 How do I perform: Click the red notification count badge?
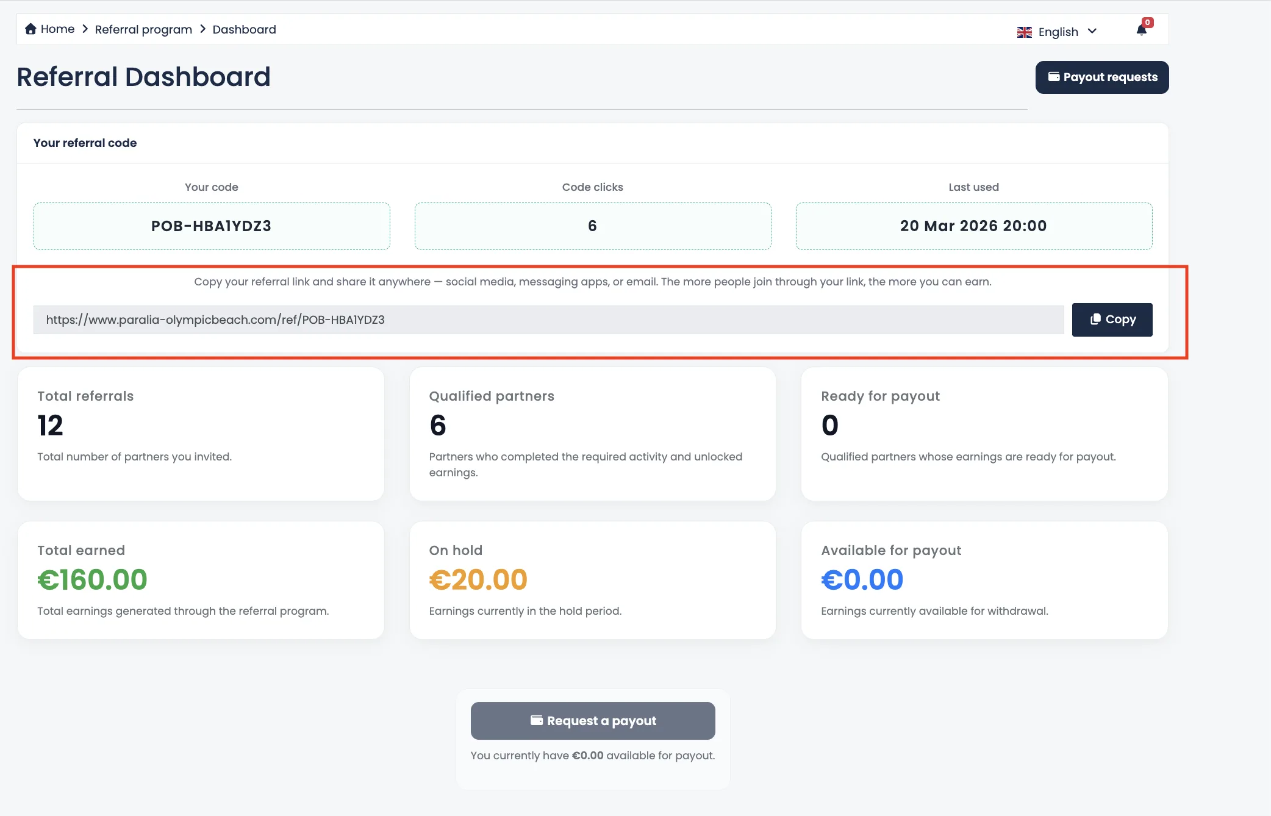click(x=1147, y=23)
